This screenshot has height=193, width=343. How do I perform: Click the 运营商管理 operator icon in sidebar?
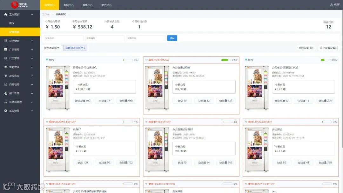pyautogui.click(x=5, y=102)
